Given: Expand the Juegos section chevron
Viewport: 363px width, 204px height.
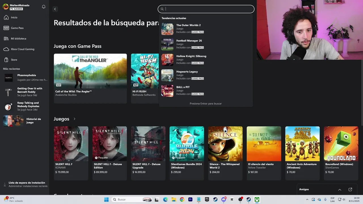Looking at the screenshot, I should point(75,119).
